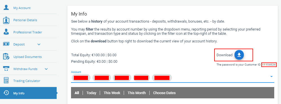Select the This Month filter tab

[x=137, y=93]
